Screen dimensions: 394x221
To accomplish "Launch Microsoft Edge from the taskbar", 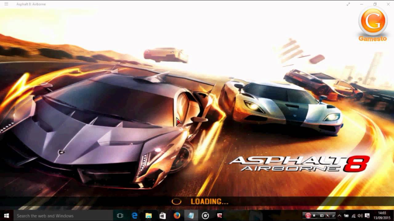I will point(135,216).
